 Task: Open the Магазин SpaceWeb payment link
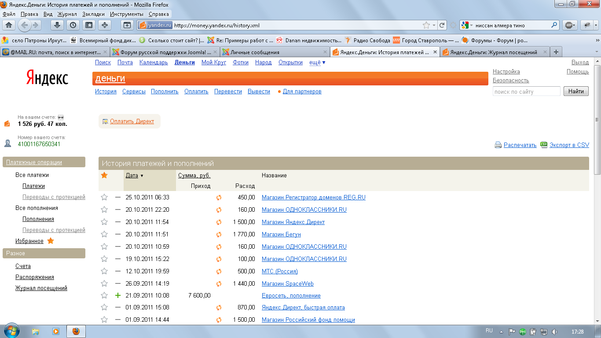[x=288, y=284]
